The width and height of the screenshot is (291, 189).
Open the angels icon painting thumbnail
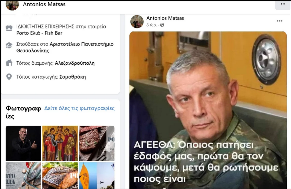click(60, 143)
